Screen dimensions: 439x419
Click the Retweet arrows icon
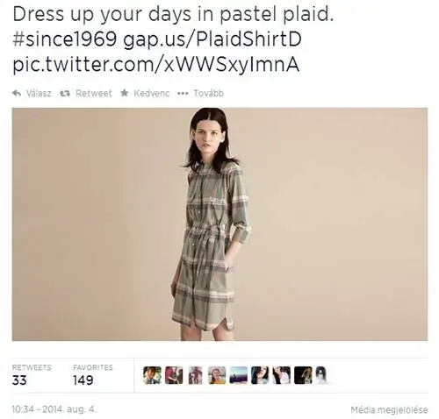tap(65, 93)
